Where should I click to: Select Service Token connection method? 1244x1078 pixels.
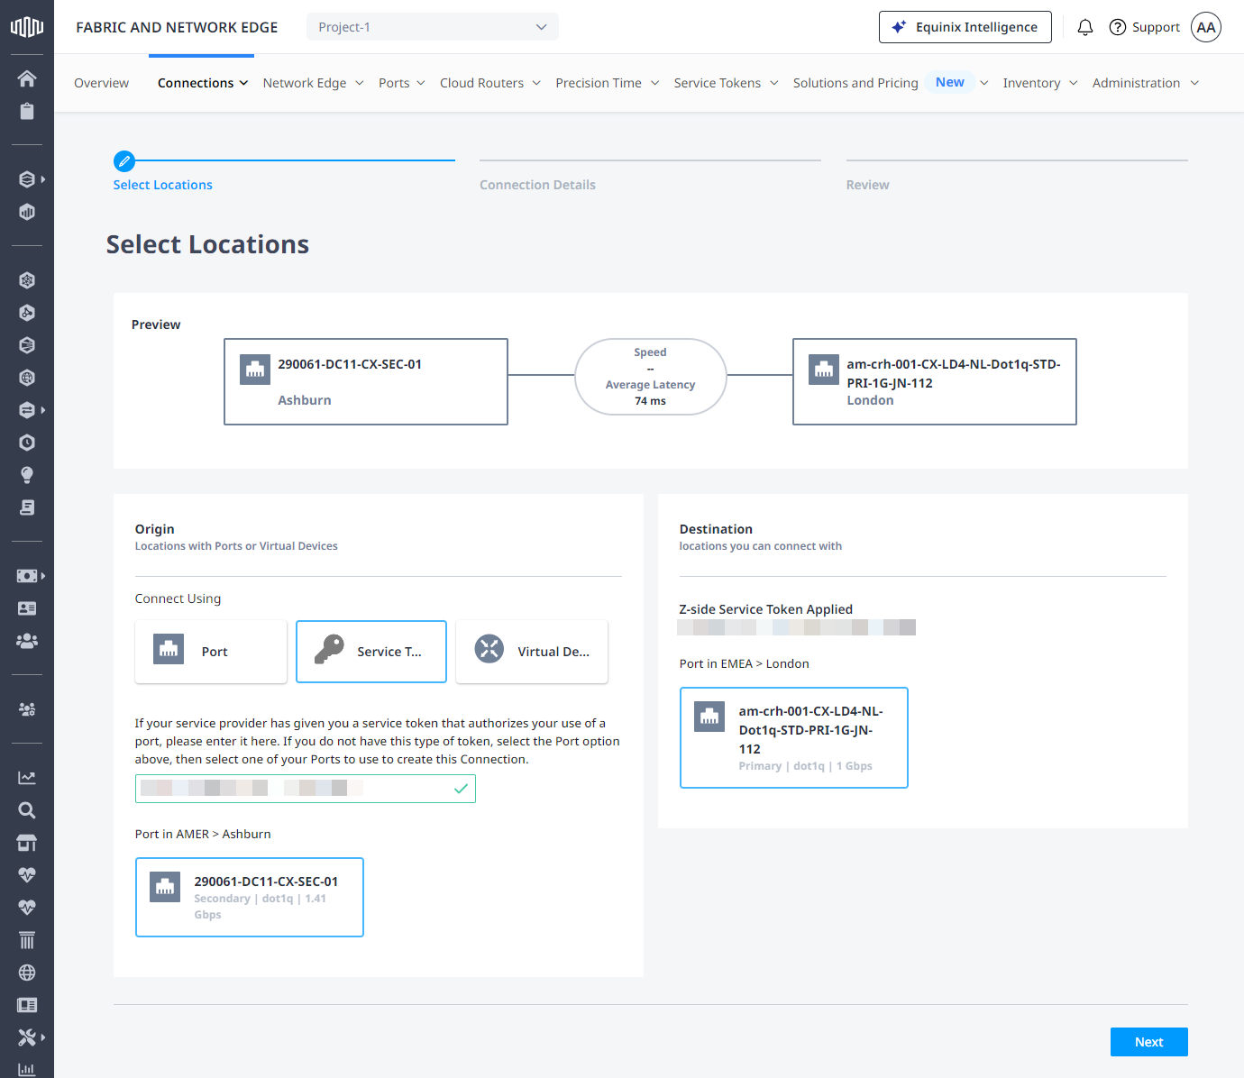(x=371, y=652)
